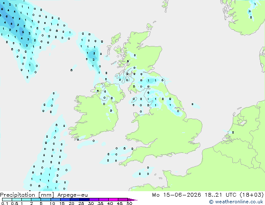Click the '50' legend scale value
The height and width of the screenshot is (205, 265).
click(129, 203)
